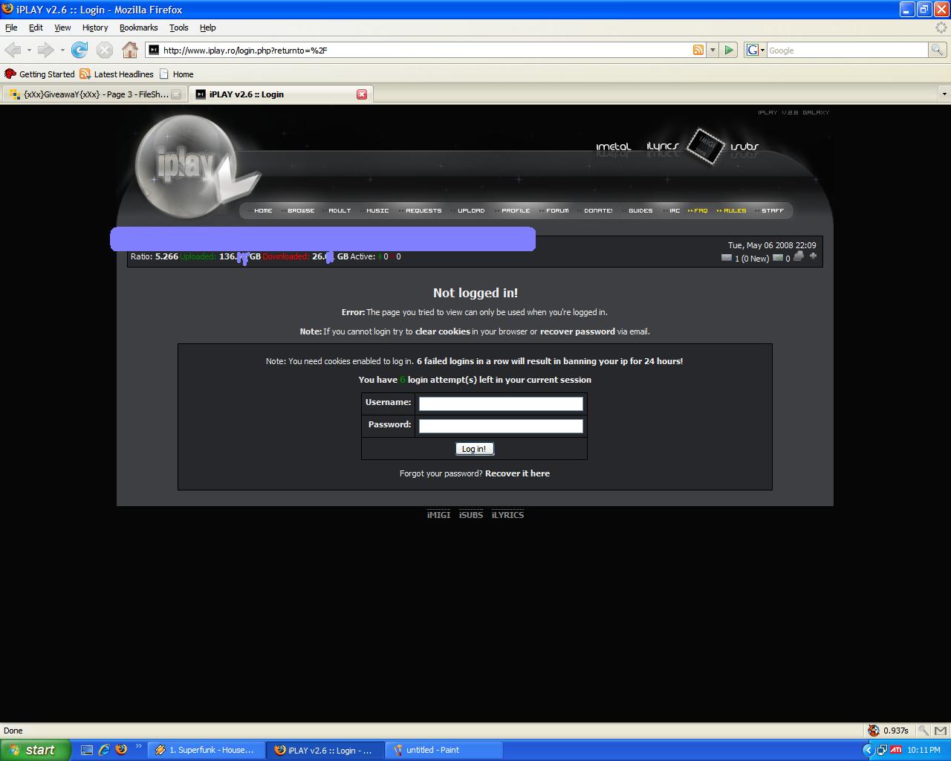This screenshot has height=761, width=951.
Task: Open the UPLOAD nav link
Action: 471,210
